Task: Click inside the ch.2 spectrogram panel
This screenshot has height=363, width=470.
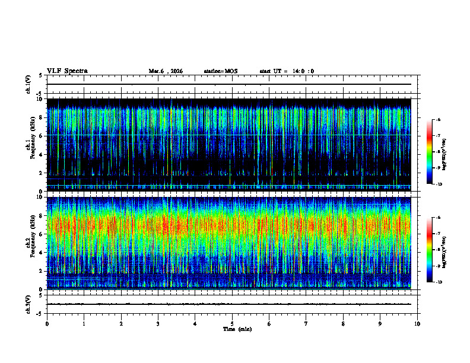Action: 229,243
